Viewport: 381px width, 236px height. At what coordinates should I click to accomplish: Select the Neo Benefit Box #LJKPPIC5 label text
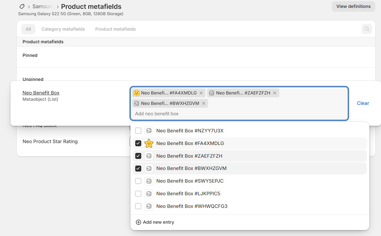188,194
